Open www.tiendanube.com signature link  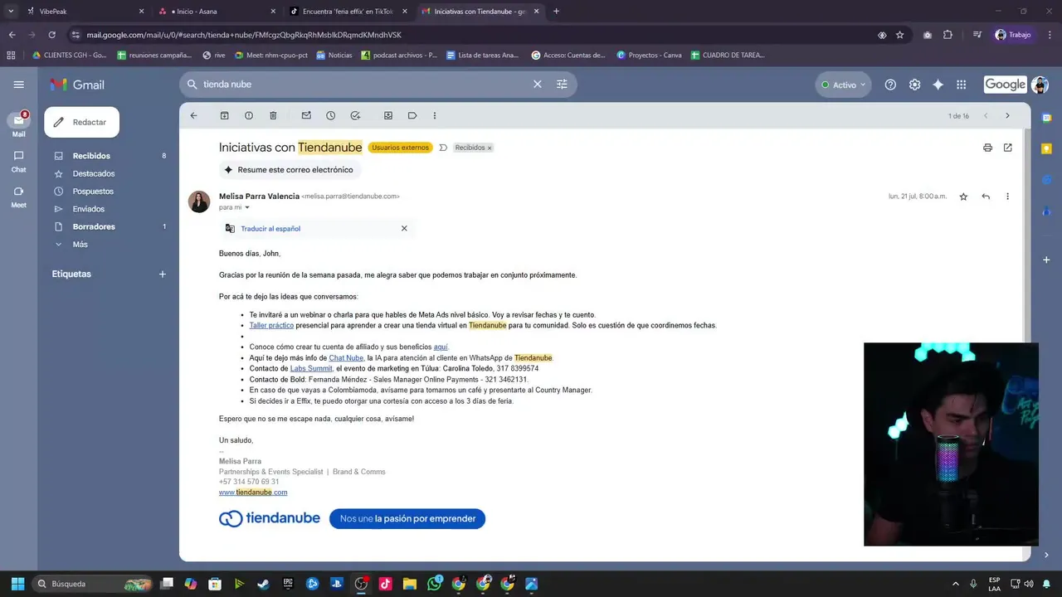click(253, 493)
